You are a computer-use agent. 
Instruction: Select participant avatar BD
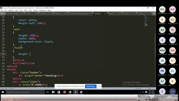coord(173,20)
